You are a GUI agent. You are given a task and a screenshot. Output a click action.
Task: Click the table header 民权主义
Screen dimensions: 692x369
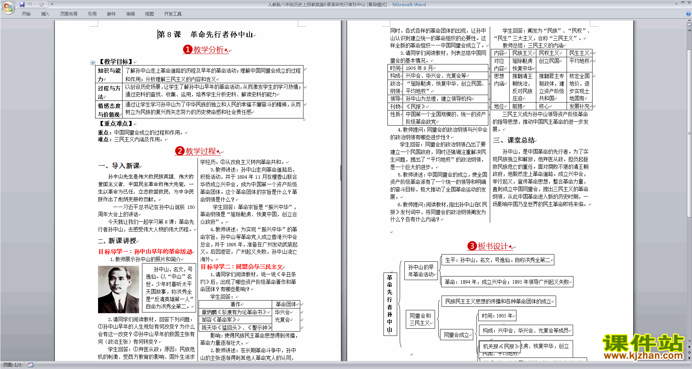coord(551,53)
